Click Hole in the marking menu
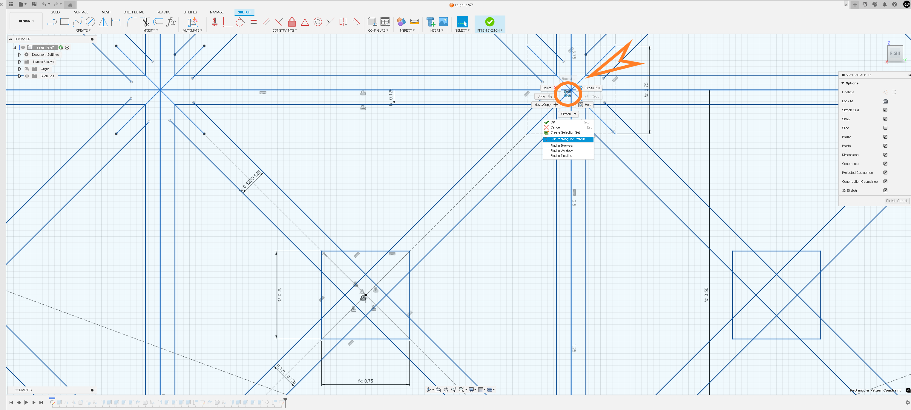 coord(585,105)
